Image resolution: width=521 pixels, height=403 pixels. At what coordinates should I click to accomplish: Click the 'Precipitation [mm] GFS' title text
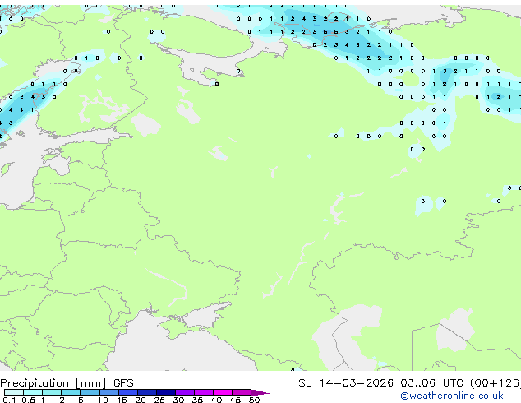(x=67, y=383)
